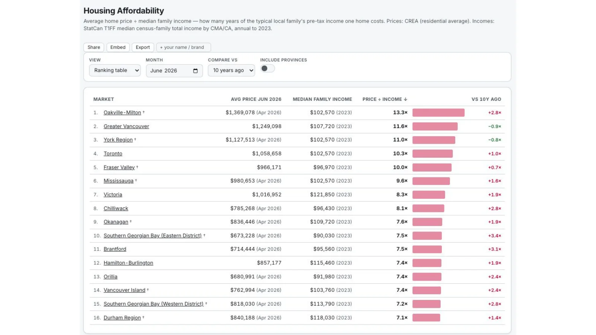
Task: Click the Month field showing June 2026
Action: (174, 71)
